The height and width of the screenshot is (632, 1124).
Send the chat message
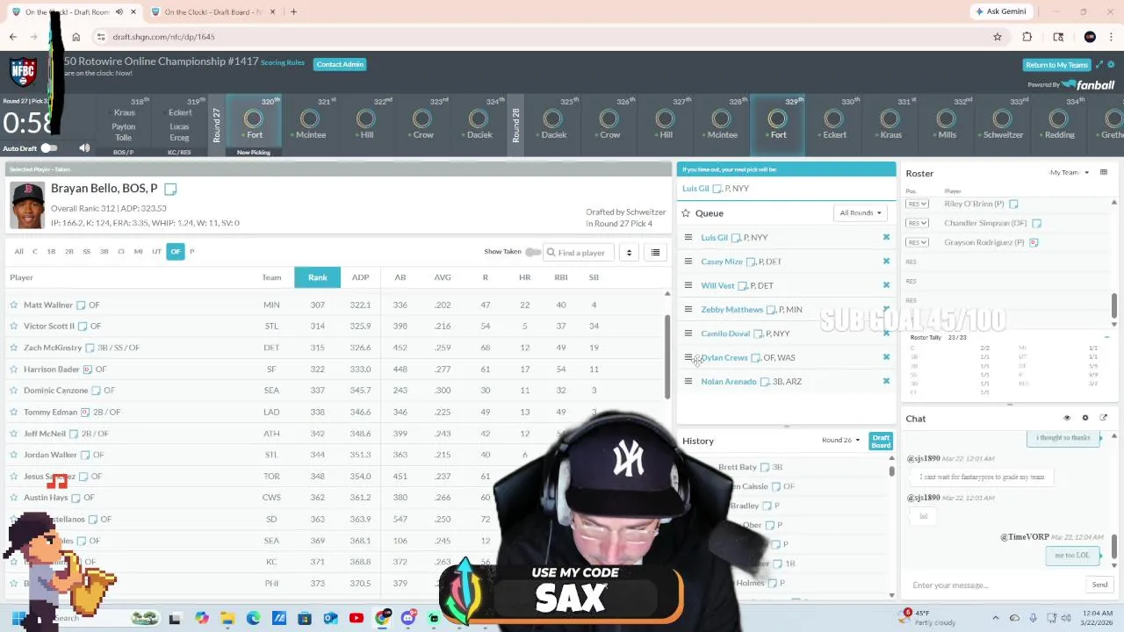click(x=1099, y=585)
